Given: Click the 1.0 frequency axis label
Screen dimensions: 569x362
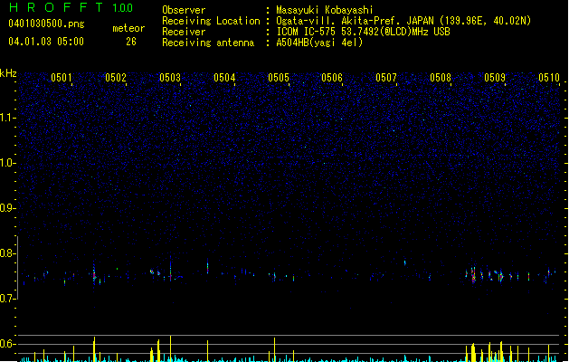Looking at the screenshot, I should coord(7,163).
